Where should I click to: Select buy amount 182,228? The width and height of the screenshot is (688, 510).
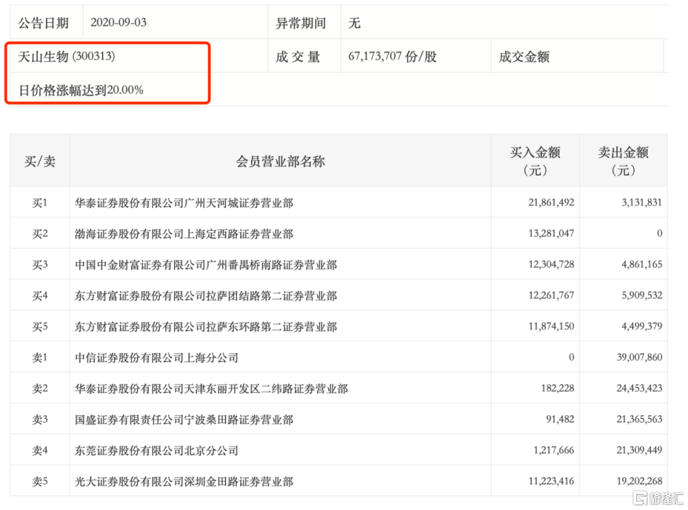click(557, 388)
